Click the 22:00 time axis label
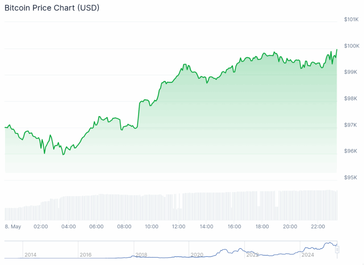364x265 pixels. pyautogui.click(x=318, y=226)
